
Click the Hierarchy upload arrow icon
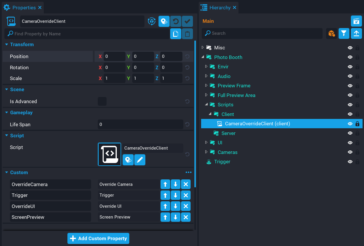pos(356,34)
